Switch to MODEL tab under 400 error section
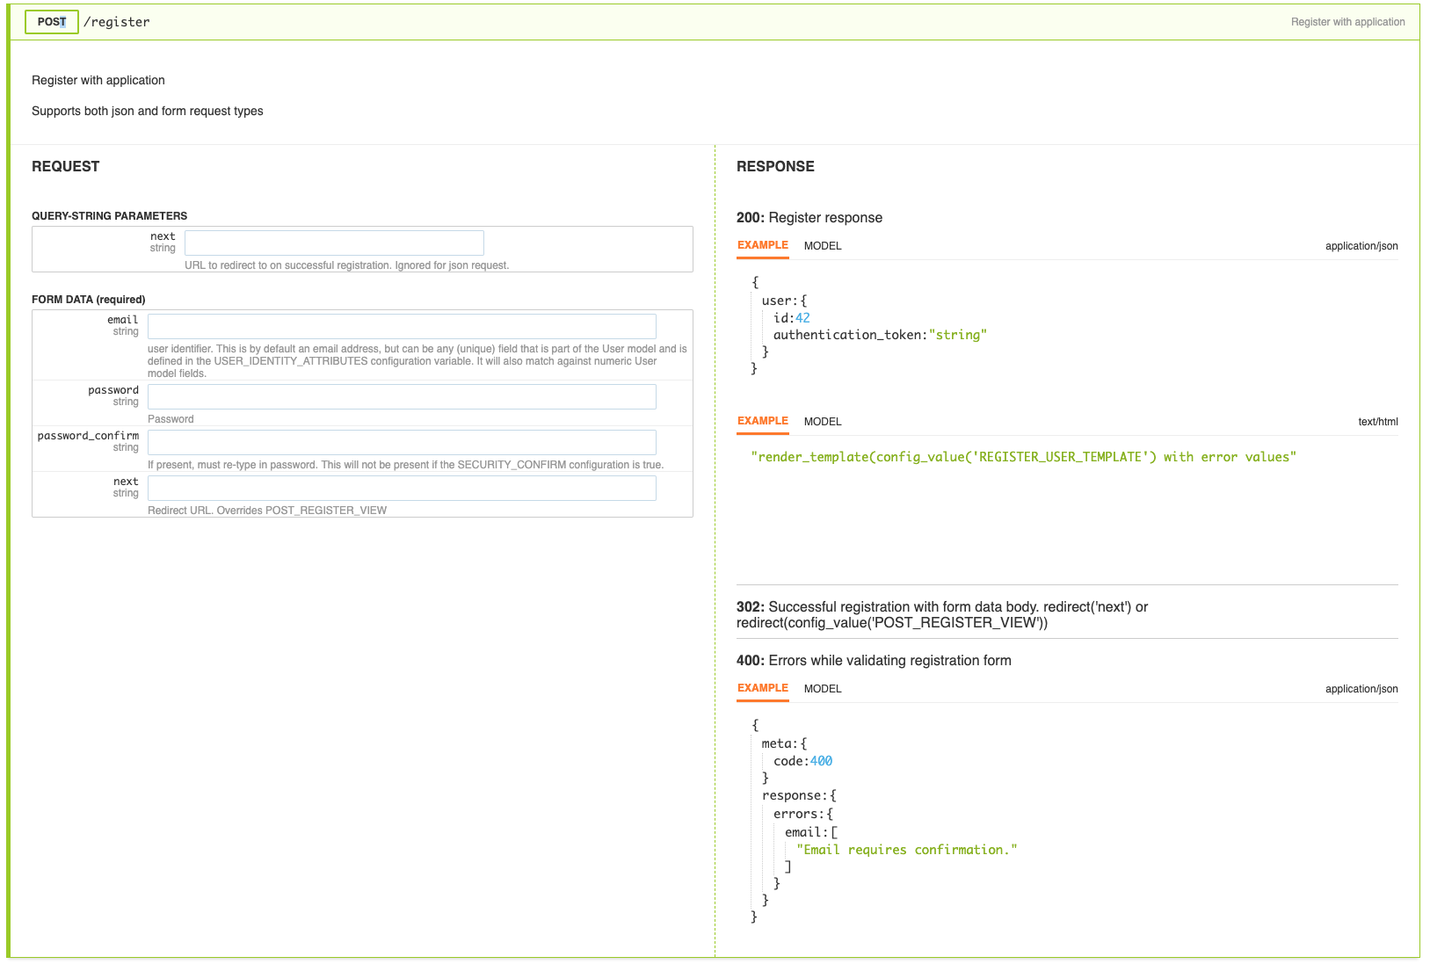 click(x=822, y=689)
